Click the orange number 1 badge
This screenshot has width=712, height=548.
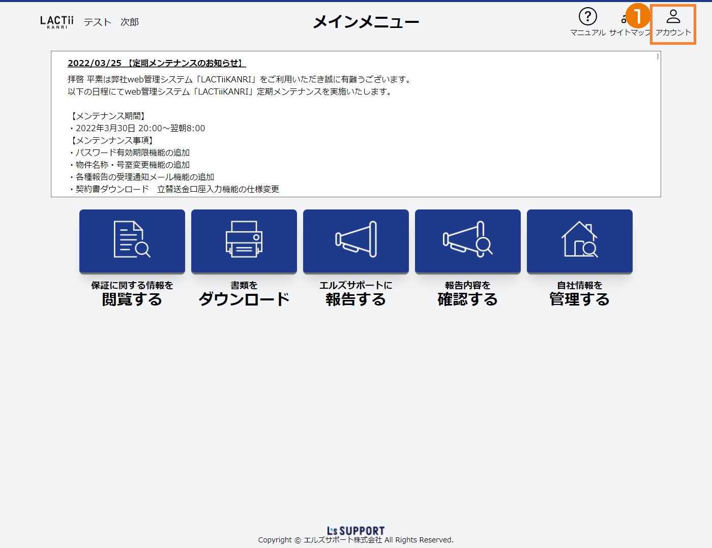coord(637,16)
